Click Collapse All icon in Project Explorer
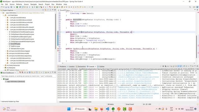The height and width of the screenshot is (112, 199). (43, 10)
